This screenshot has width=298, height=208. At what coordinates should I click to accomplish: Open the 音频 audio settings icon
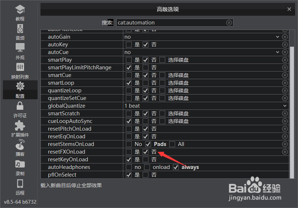(20, 29)
